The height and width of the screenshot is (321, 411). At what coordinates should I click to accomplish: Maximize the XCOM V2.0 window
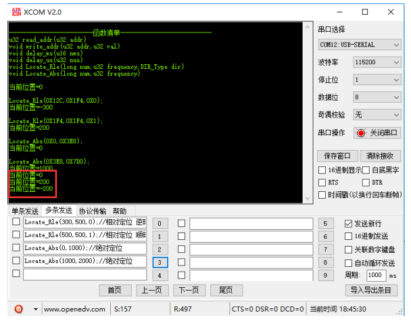point(365,12)
